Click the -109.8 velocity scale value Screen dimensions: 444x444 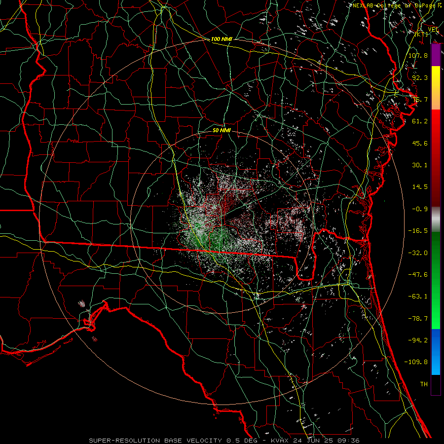pos(416,362)
